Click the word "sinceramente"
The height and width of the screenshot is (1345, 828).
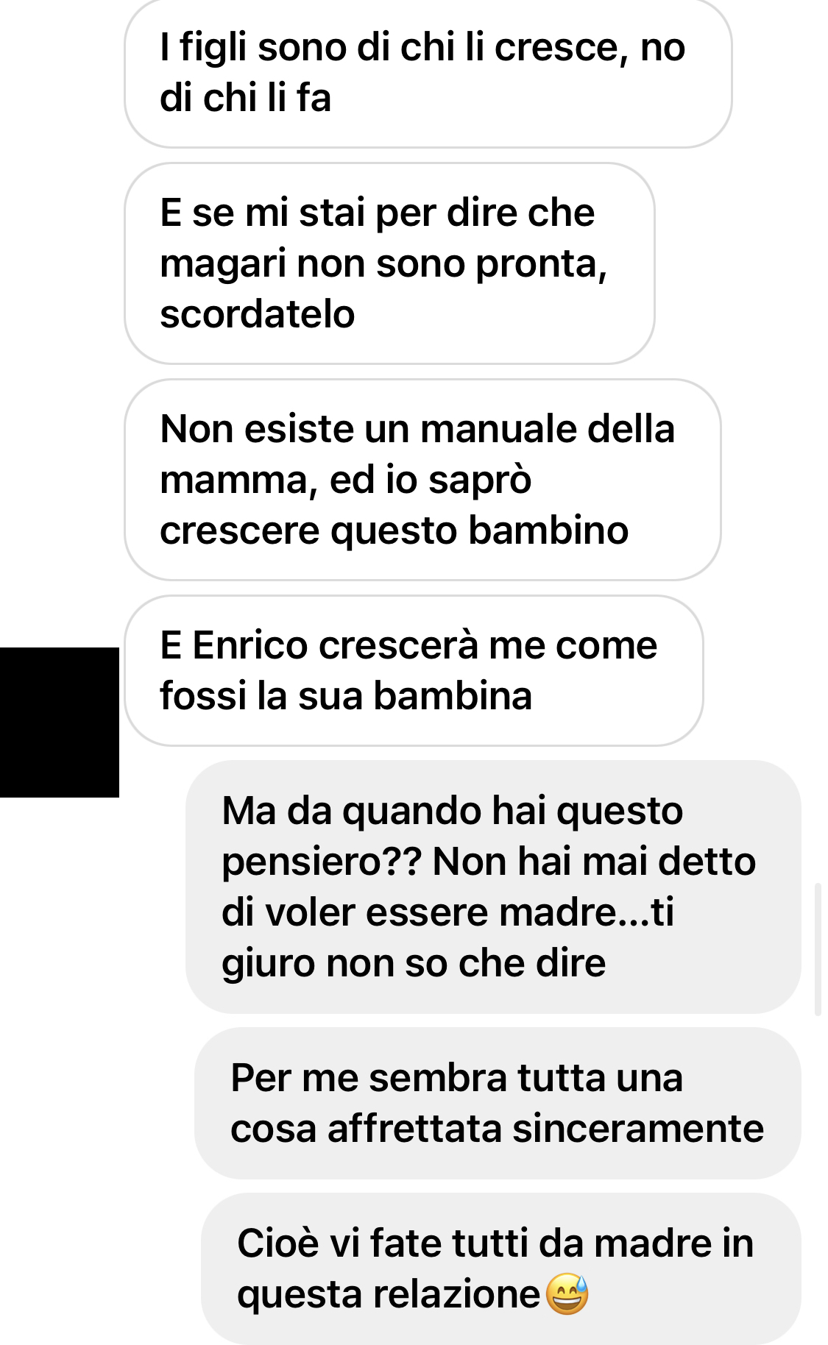coord(638,1129)
